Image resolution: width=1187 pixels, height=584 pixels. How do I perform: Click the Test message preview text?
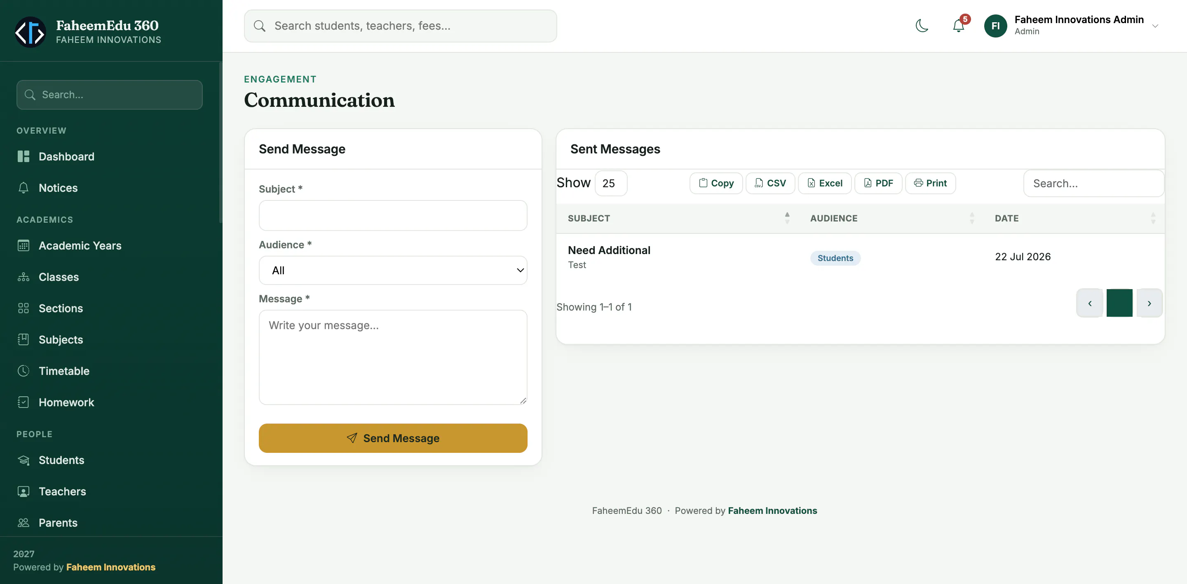(x=577, y=265)
